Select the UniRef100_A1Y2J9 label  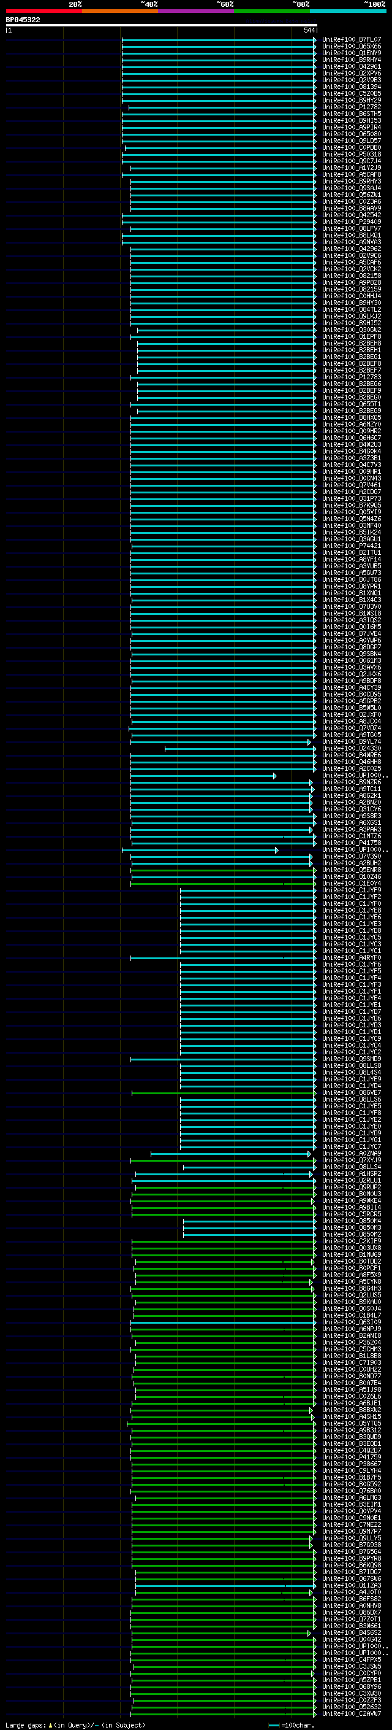[x=352, y=168]
